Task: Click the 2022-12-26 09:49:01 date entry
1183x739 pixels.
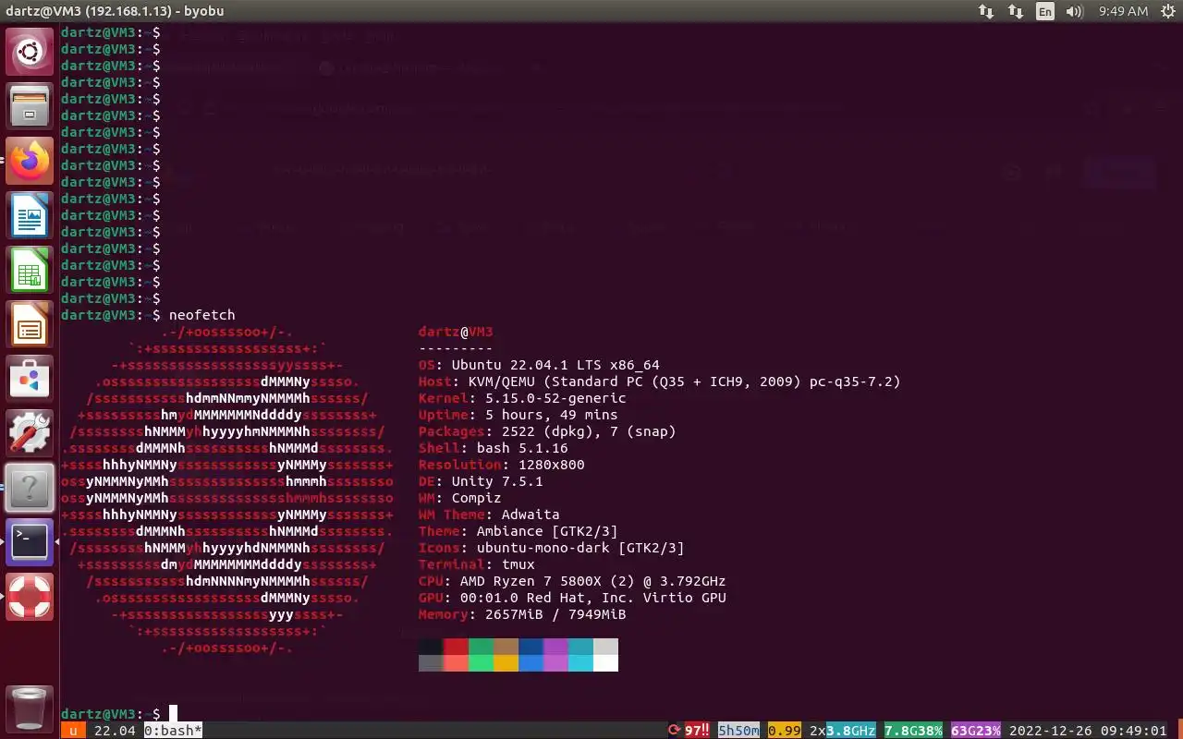Action: tap(1088, 731)
